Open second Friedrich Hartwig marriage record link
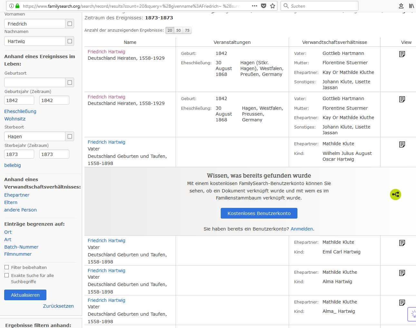 click(x=106, y=97)
